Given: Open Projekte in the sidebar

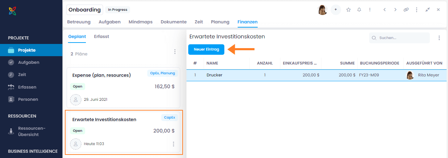Looking at the screenshot, I should (31, 50).
